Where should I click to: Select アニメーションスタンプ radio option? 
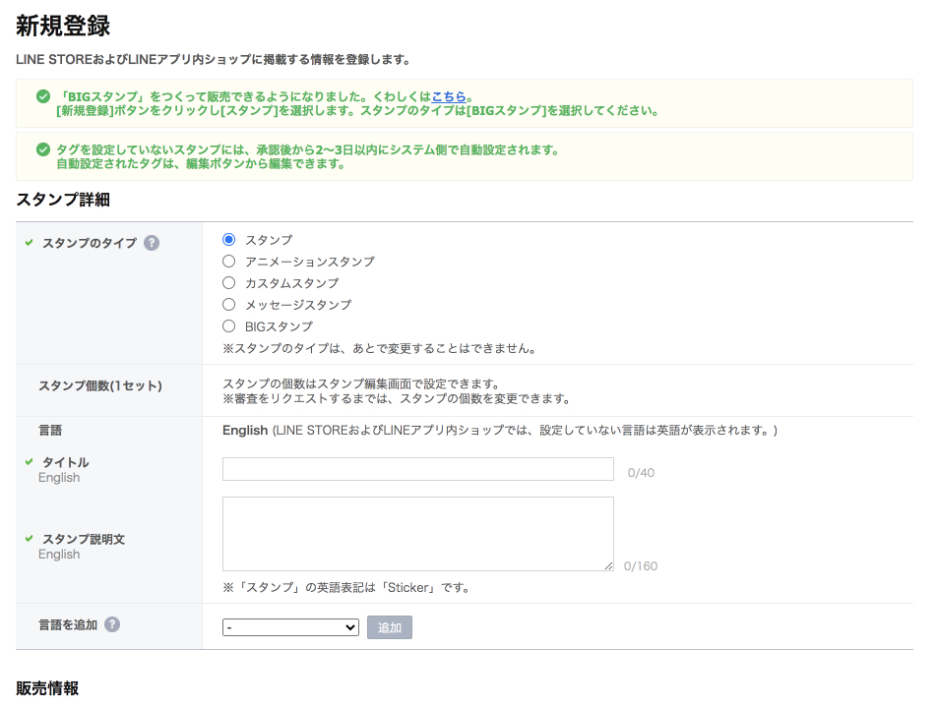click(x=229, y=261)
